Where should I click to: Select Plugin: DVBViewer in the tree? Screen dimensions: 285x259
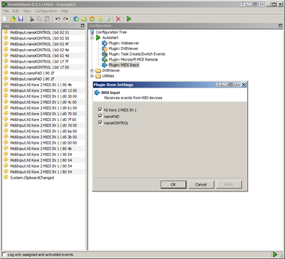pos(123,48)
